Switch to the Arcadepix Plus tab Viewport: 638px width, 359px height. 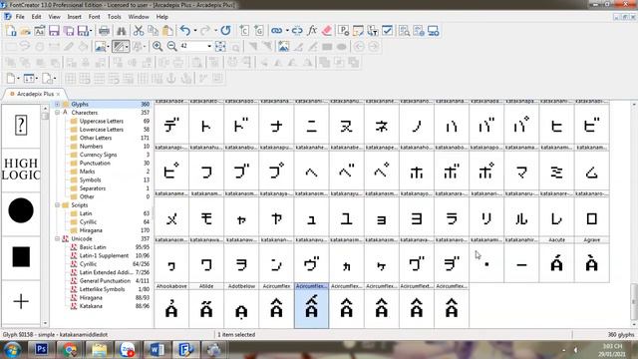[35, 94]
